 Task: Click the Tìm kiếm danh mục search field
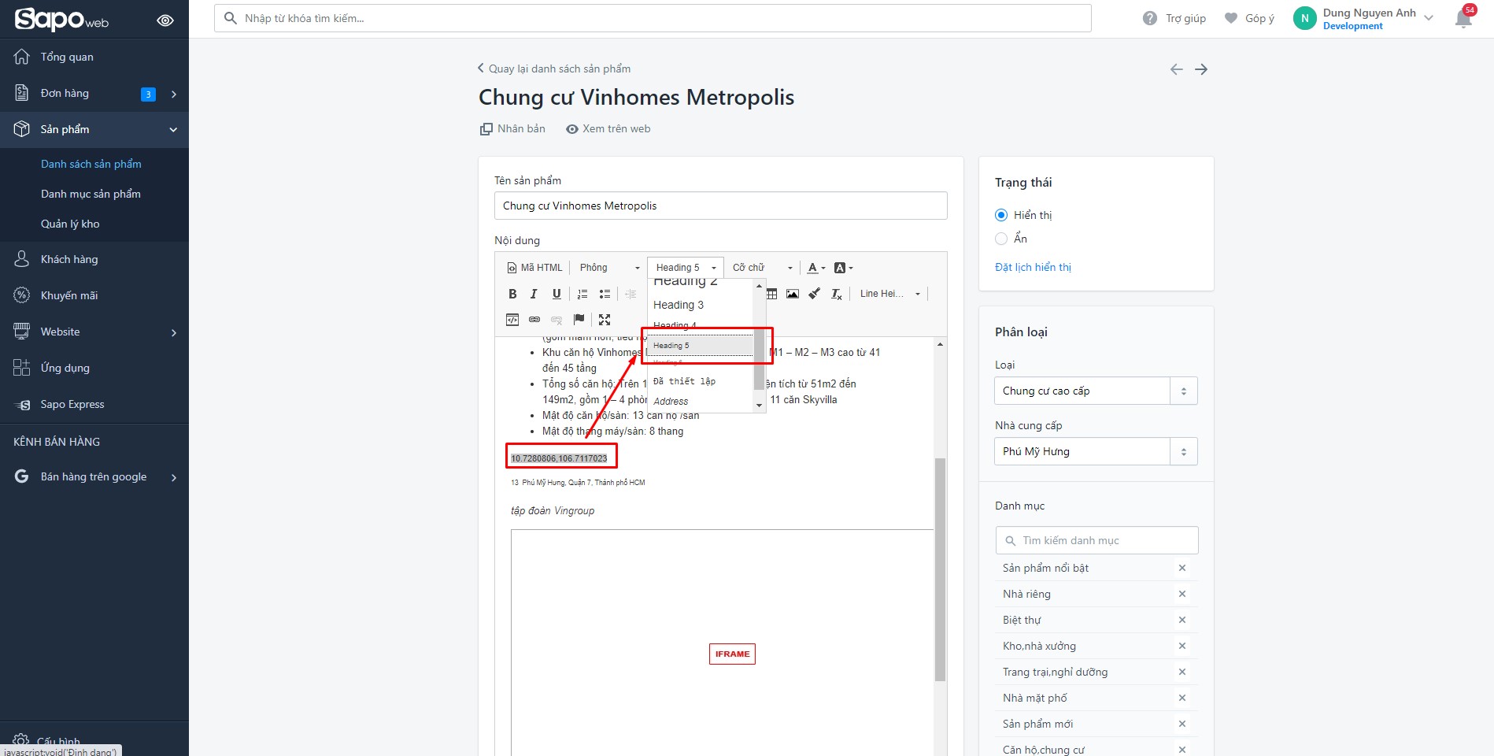tap(1096, 540)
